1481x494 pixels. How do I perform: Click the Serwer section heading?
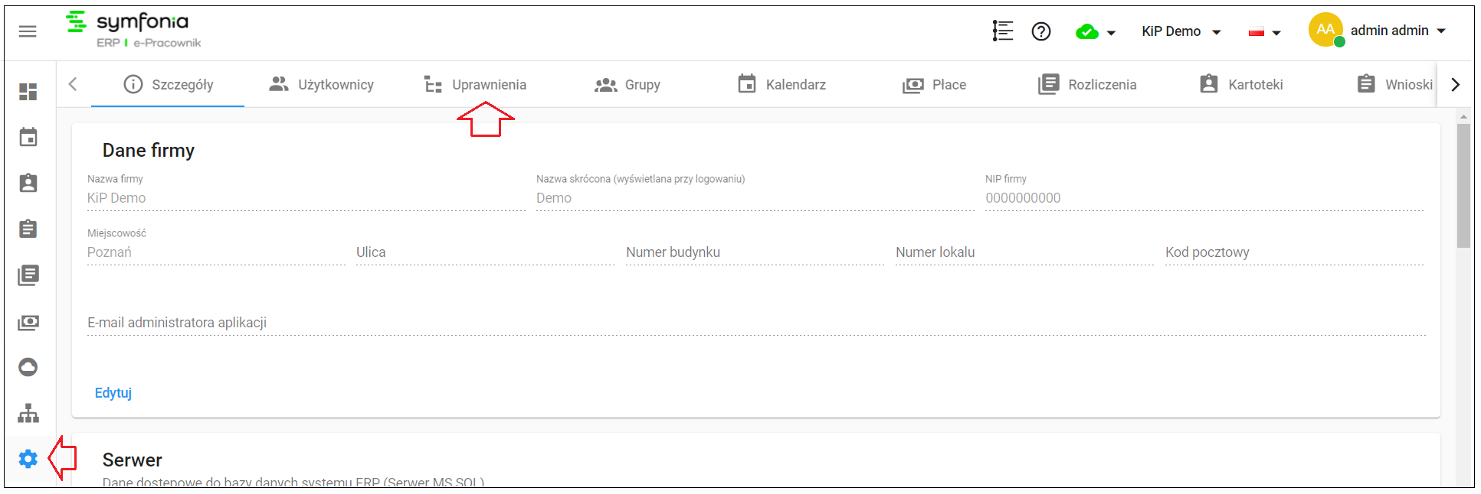click(133, 460)
